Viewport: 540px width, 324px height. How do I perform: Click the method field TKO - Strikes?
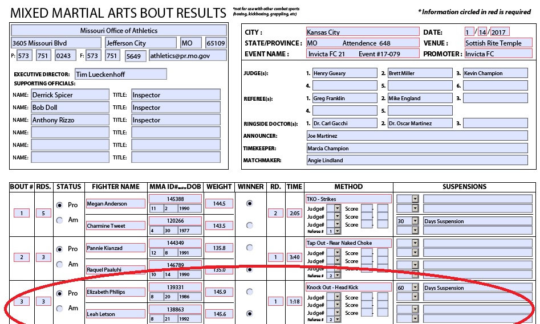(348, 199)
